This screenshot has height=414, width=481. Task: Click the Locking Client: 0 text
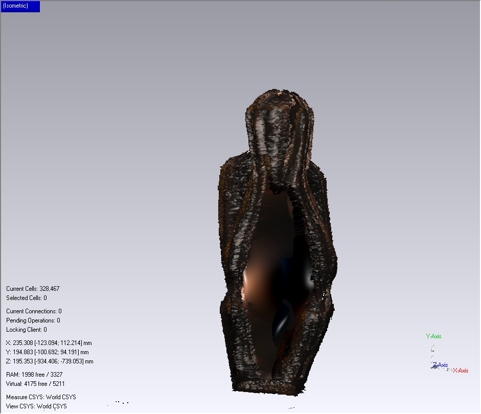tap(27, 330)
